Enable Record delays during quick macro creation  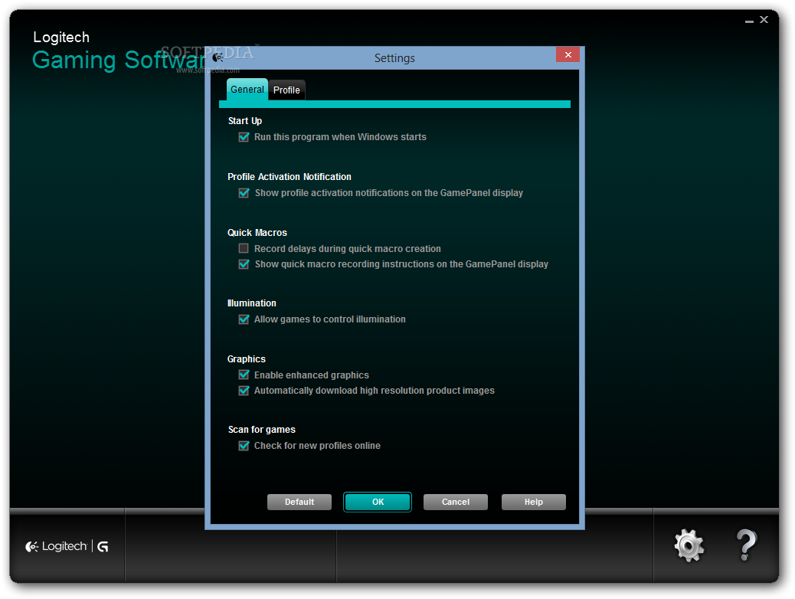pyautogui.click(x=244, y=248)
